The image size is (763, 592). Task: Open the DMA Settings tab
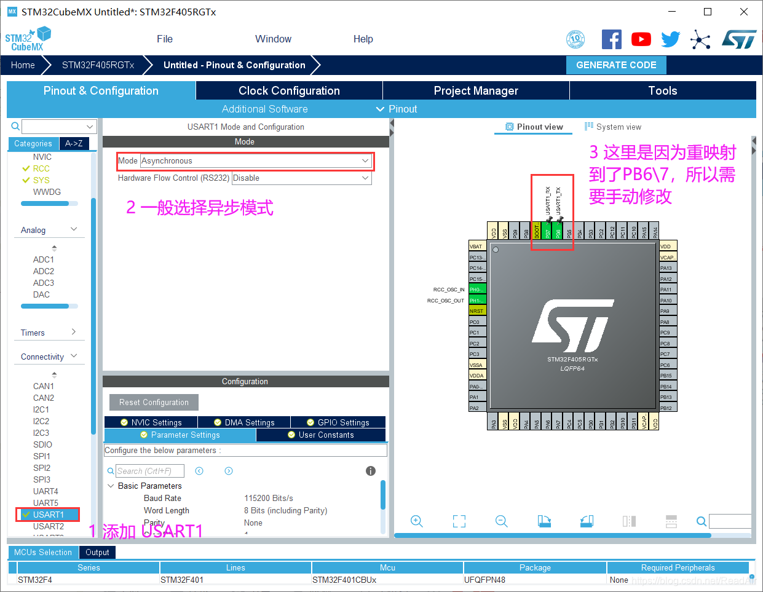tap(244, 422)
